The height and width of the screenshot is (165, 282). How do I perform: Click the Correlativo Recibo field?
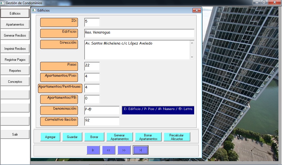coord(102,121)
